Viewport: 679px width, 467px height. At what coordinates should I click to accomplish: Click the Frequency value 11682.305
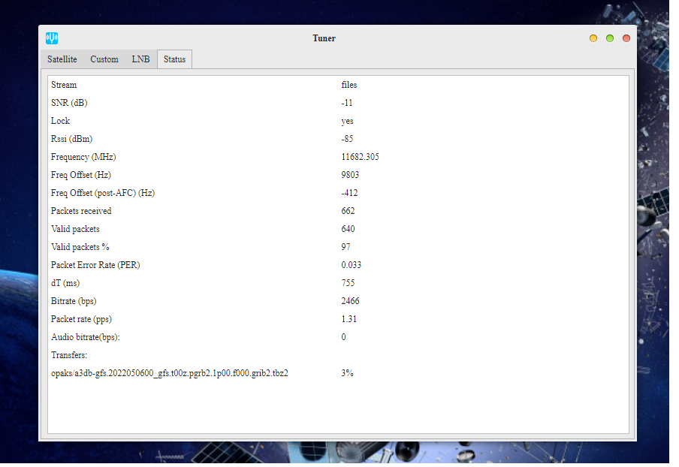(x=360, y=157)
